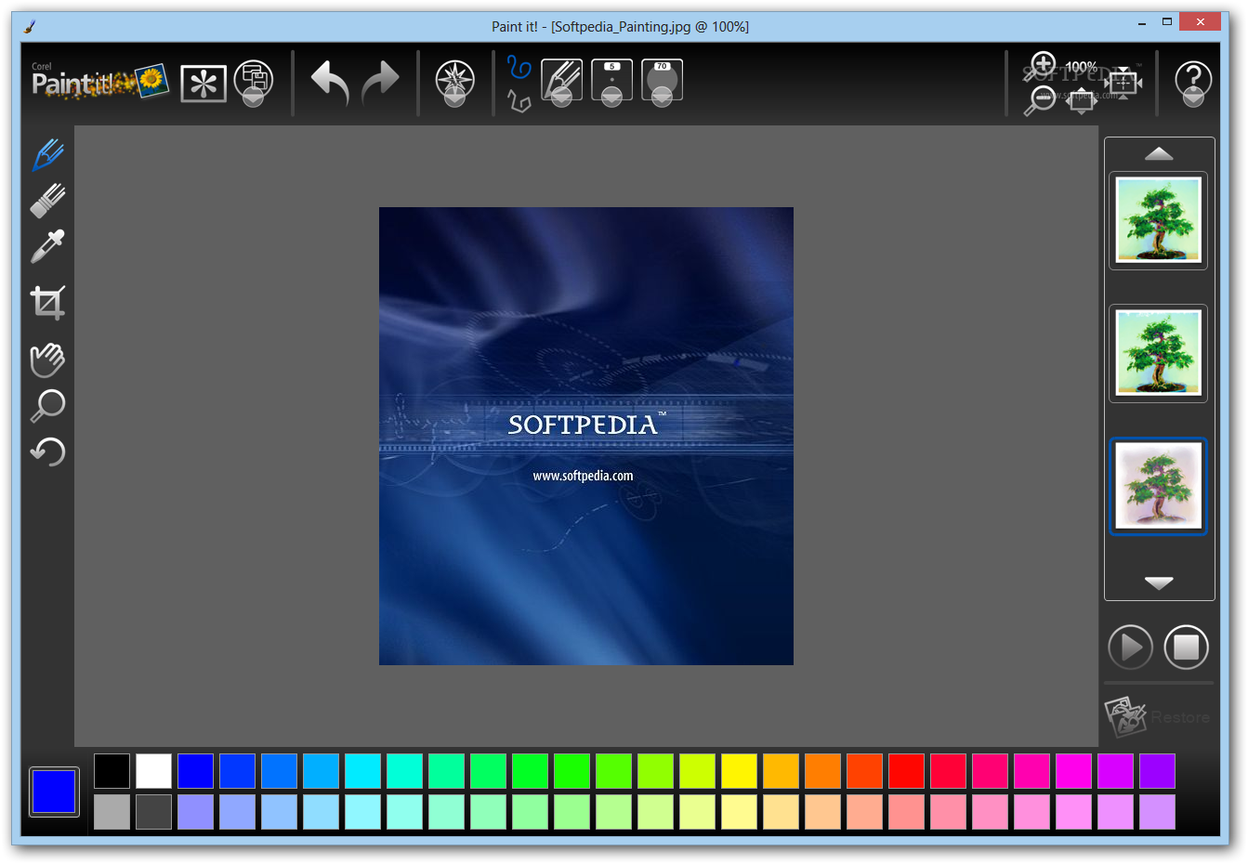Pick the lilac swatch ending the bottom row
The image size is (1248, 864).
click(1157, 812)
